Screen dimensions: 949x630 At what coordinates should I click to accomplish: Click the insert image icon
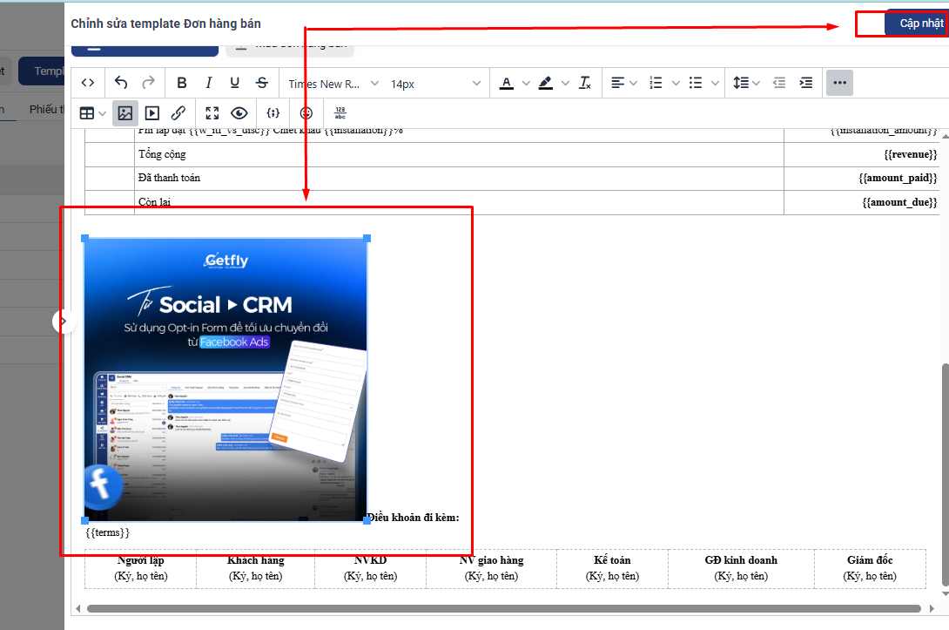click(125, 113)
